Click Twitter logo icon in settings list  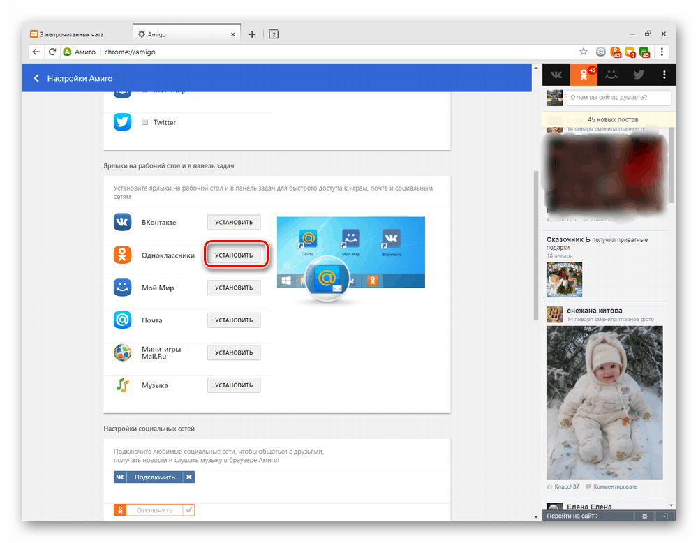pyautogui.click(x=122, y=122)
